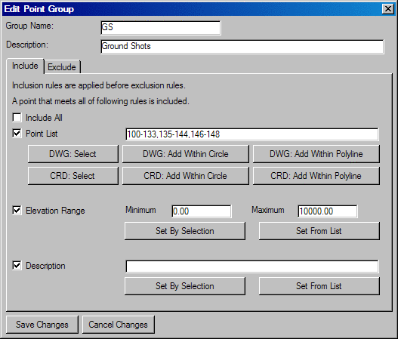Cancel Changes to the point group
The height and width of the screenshot is (339, 398).
click(119, 325)
